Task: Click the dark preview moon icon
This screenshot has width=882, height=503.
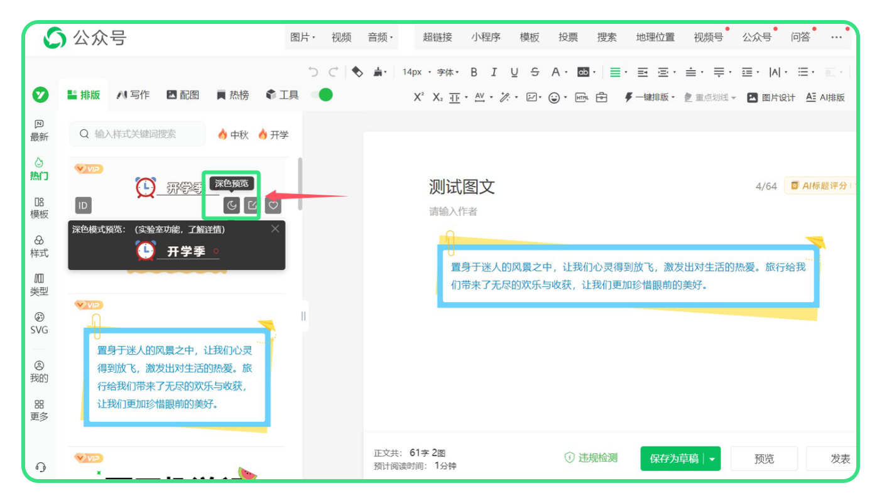Action: point(232,205)
